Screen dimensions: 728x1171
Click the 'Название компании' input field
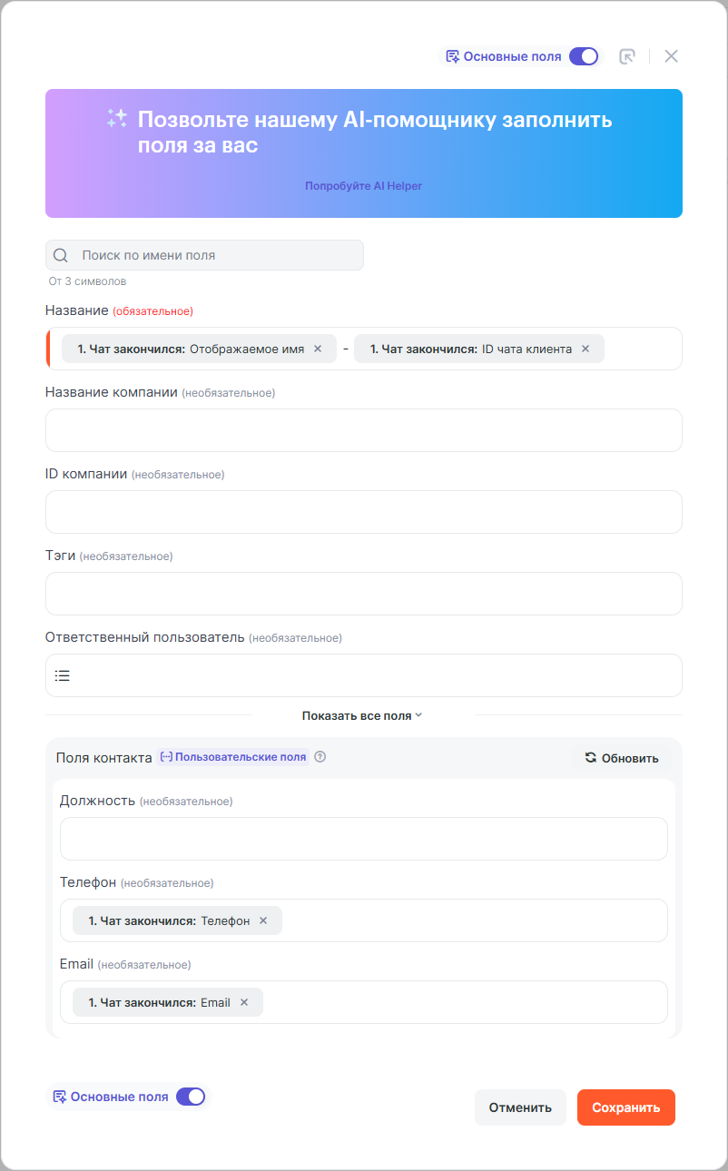click(363, 430)
